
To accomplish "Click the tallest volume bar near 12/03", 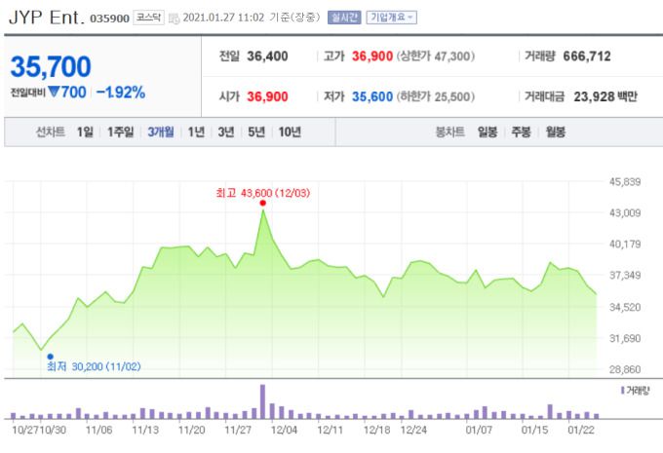I will coord(263,401).
